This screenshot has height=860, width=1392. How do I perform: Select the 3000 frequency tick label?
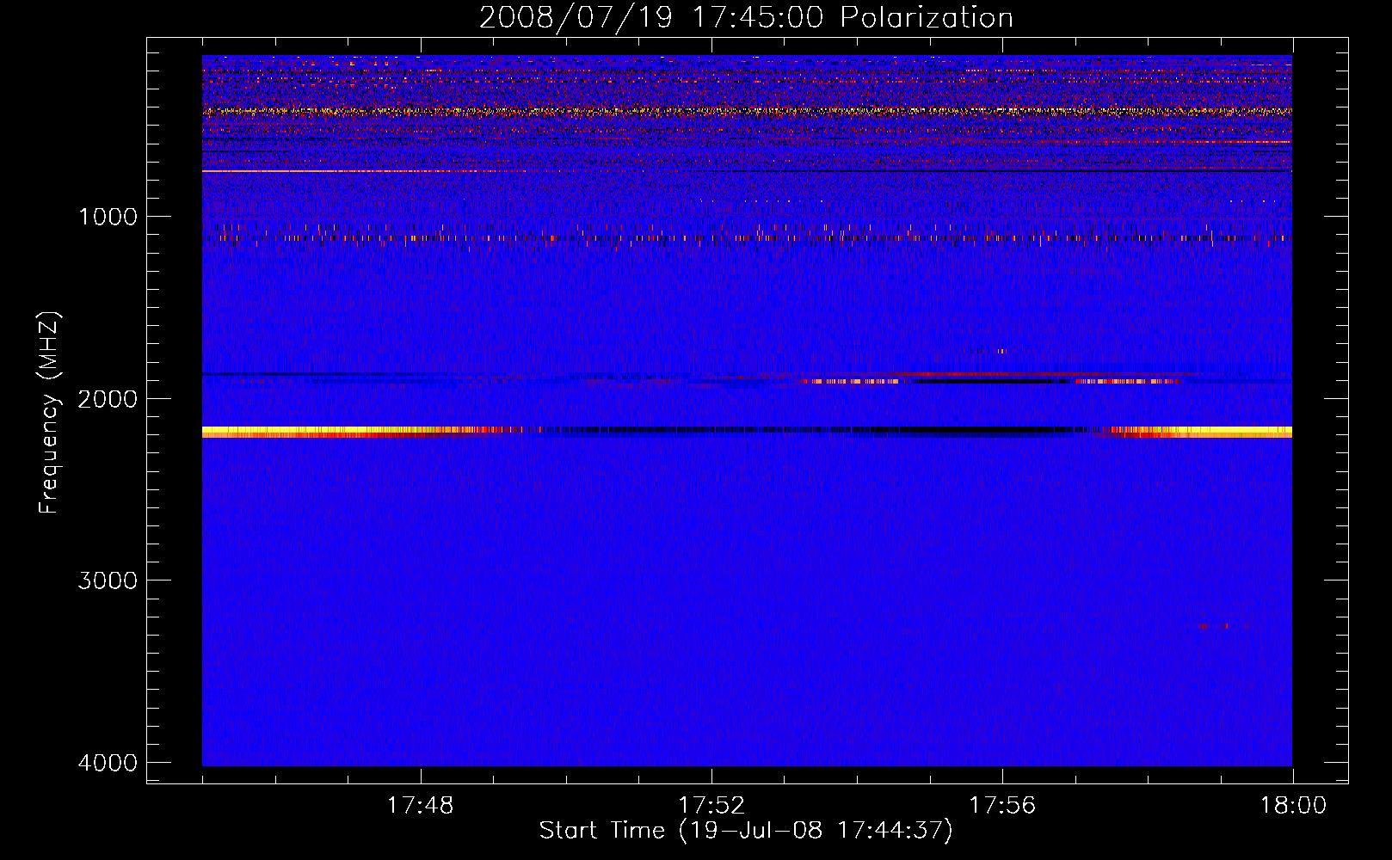(108, 580)
